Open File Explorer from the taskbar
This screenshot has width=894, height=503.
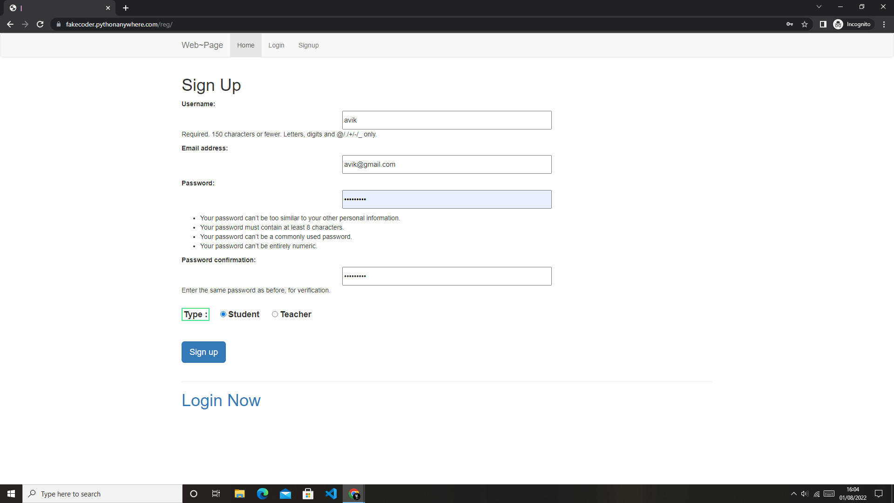239,493
